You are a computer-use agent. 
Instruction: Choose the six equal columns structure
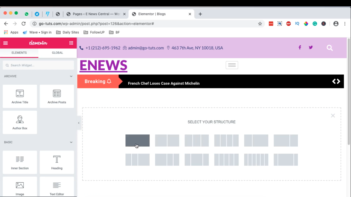256,160
